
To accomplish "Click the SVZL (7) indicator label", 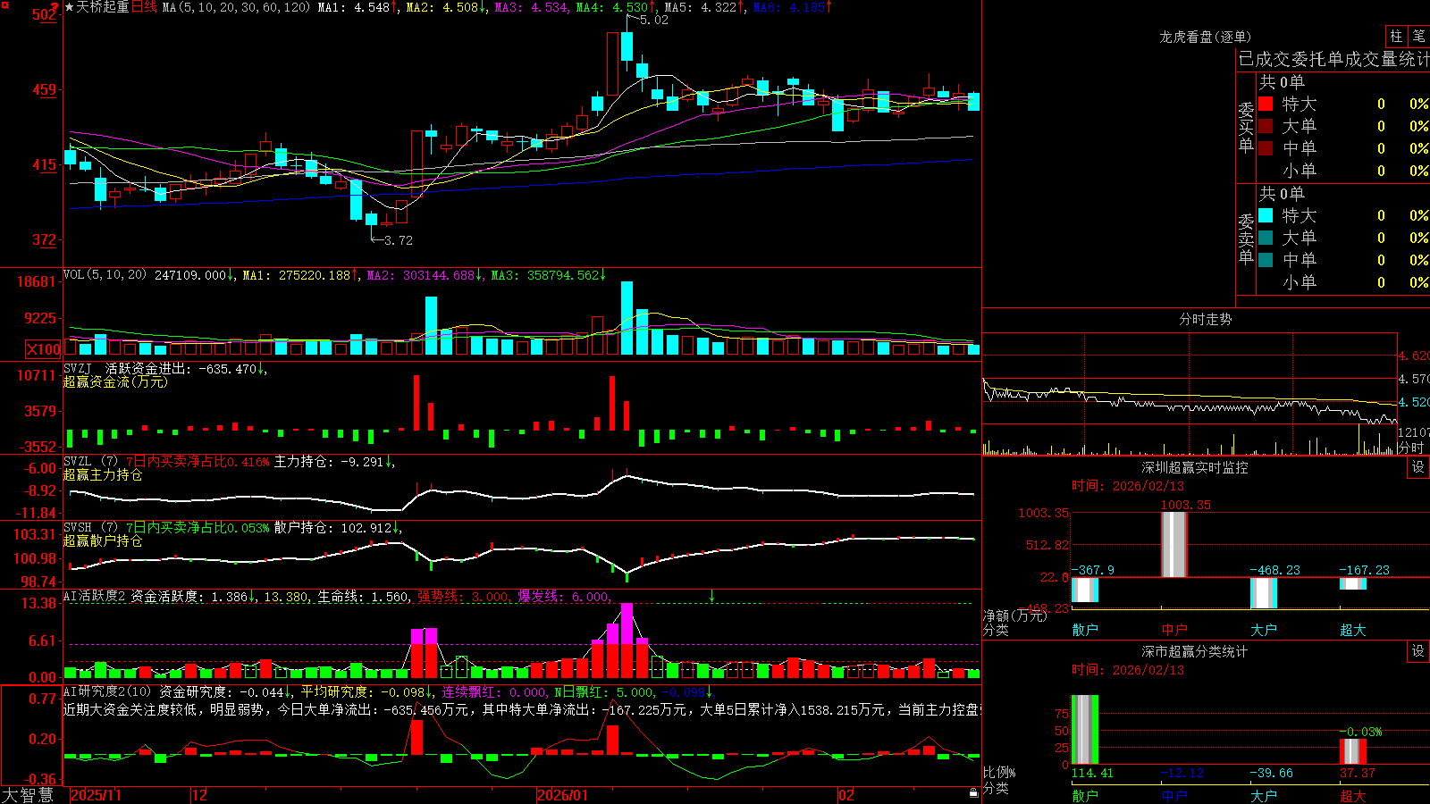I will 90,462.
